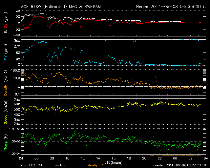The width and height of the screenshot is (210, 168).
Task: Click the orange "density < 1" legend text
Action: pos(96,165)
